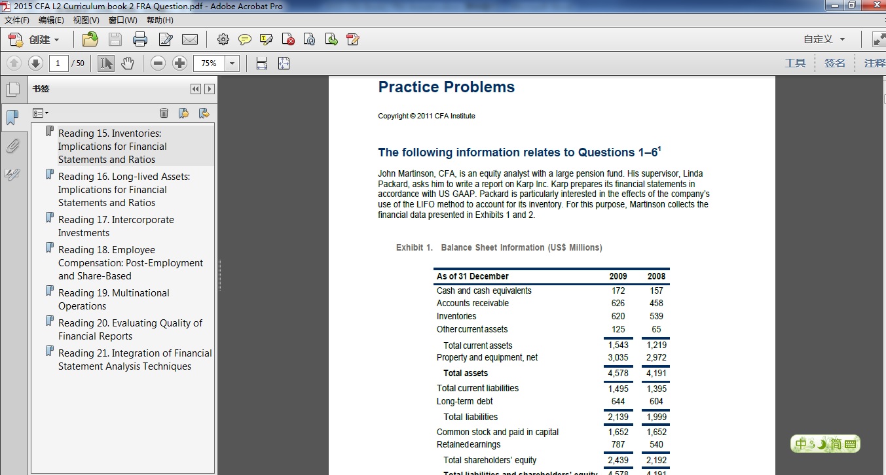Click the rotate page icon
The height and width of the screenshot is (475, 886).
coord(310,39)
